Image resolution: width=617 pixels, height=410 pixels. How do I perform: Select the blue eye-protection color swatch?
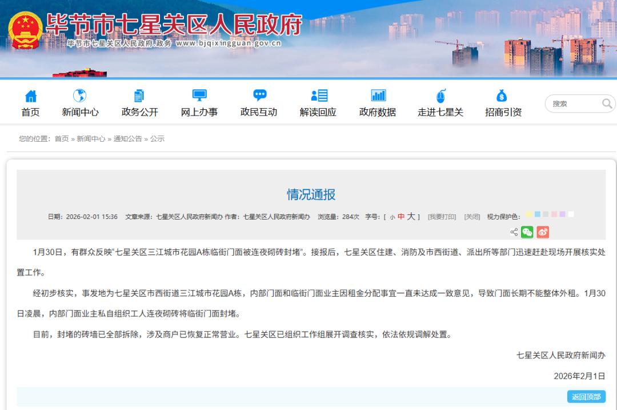[x=538, y=214]
